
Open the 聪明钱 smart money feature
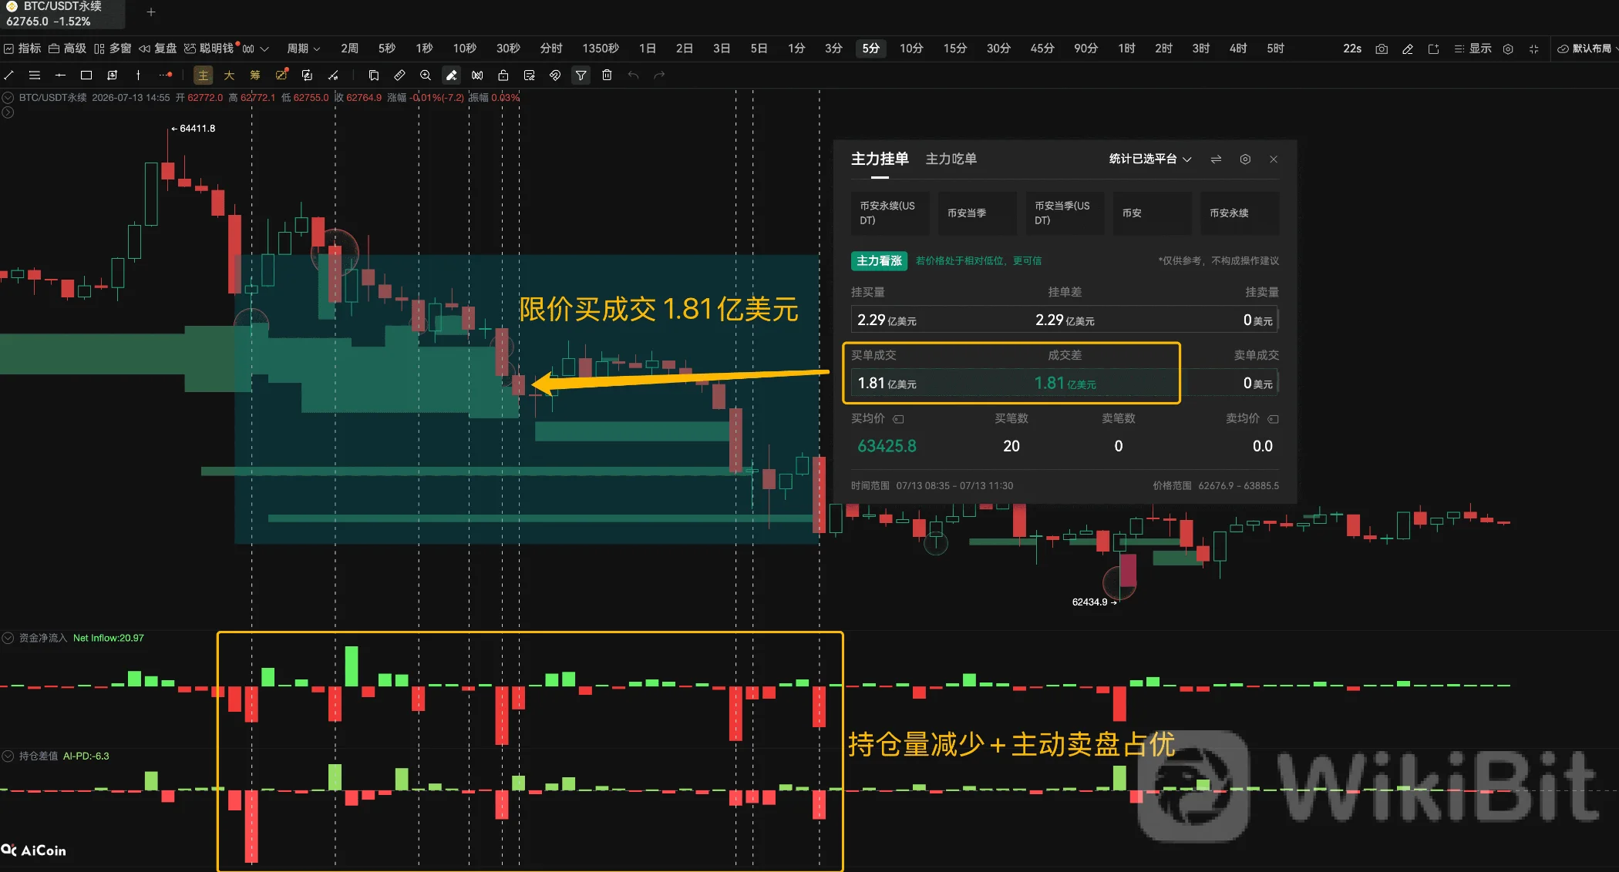point(210,49)
